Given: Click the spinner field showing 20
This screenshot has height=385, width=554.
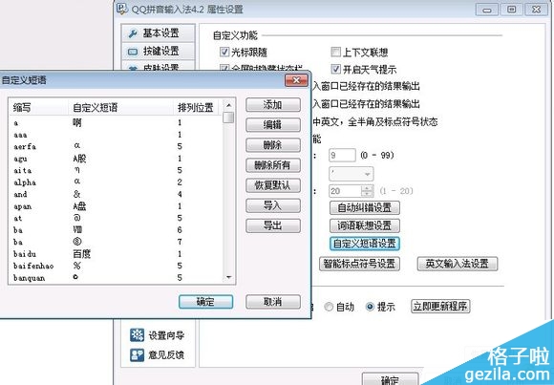Looking at the screenshot, I should coord(345,191).
